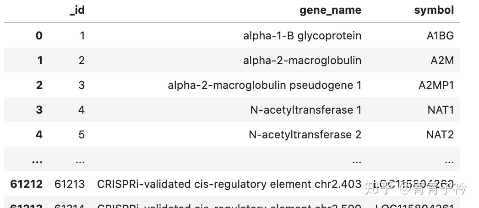Click the N-acetyltransferase 1 cell
The height and width of the screenshot is (208, 479).
[306, 109]
